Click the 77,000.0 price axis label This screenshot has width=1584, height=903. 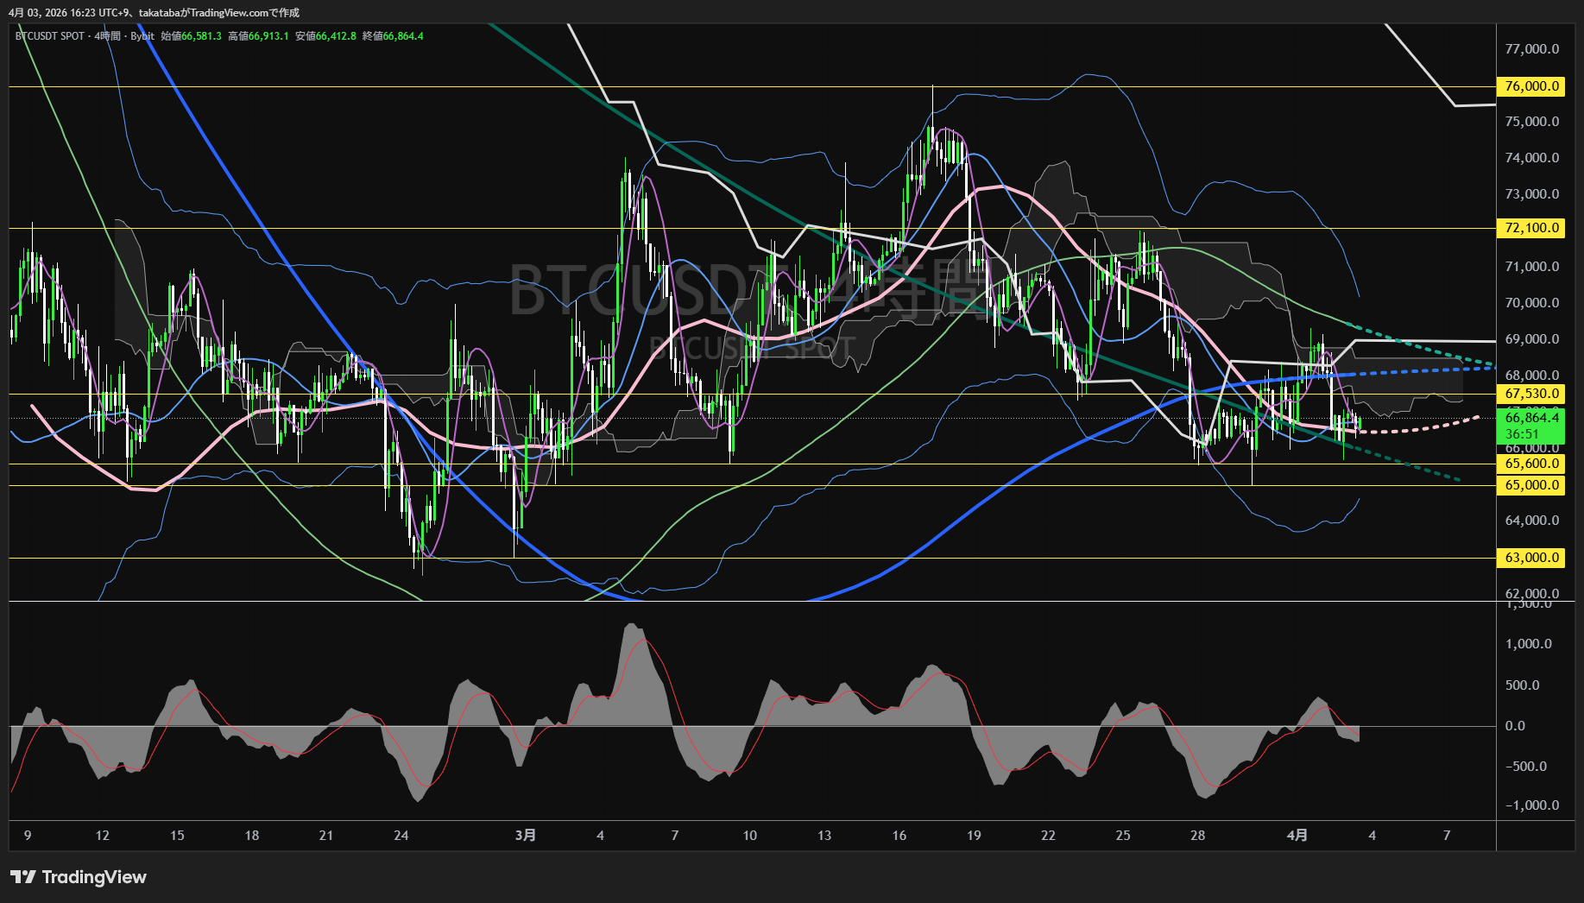tap(1531, 49)
